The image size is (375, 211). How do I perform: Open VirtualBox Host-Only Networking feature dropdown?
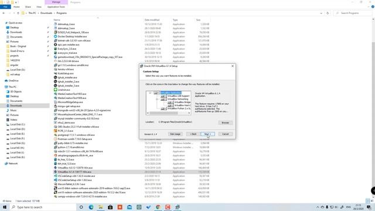[x=171, y=105]
